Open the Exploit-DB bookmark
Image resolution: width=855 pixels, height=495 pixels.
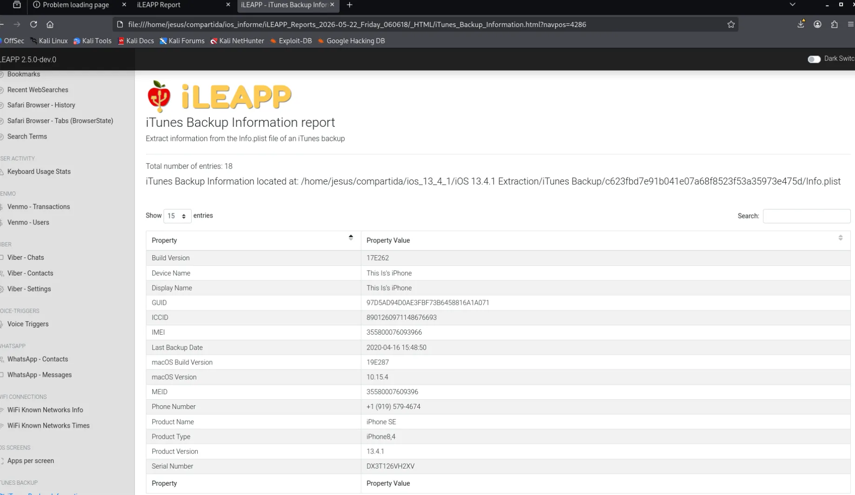291,41
